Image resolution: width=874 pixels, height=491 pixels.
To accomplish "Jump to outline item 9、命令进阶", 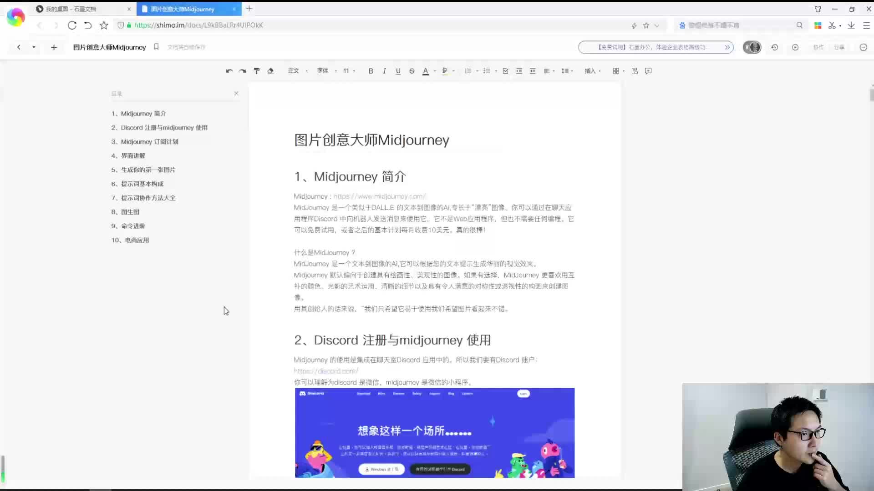I will (x=128, y=226).
